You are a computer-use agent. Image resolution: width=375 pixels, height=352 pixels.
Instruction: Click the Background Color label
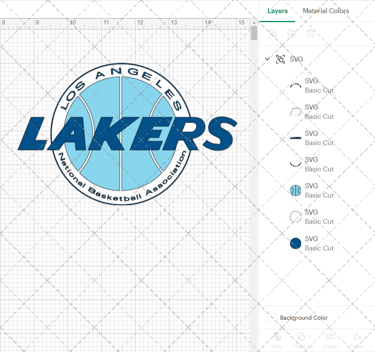(304, 318)
